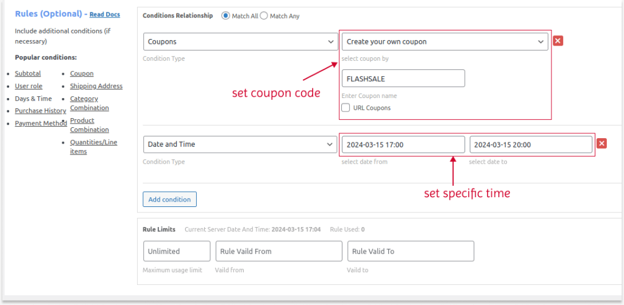The image size is (624, 305).
Task: Choose the Product Combination condition link
Action: tap(90, 125)
